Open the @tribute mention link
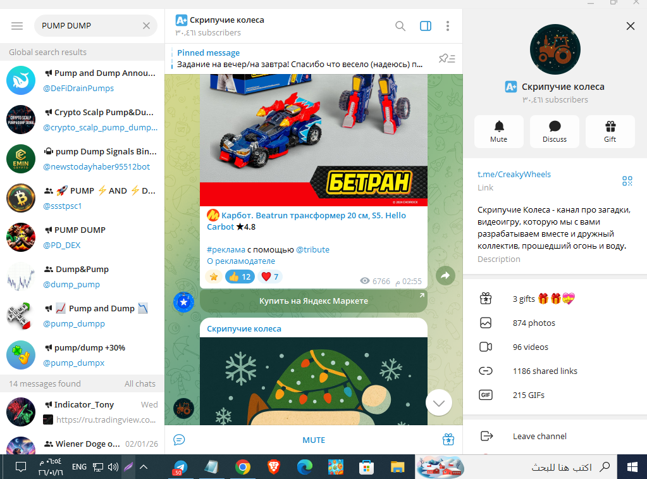The height and width of the screenshot is (479, 647). (x=313, y=249)
